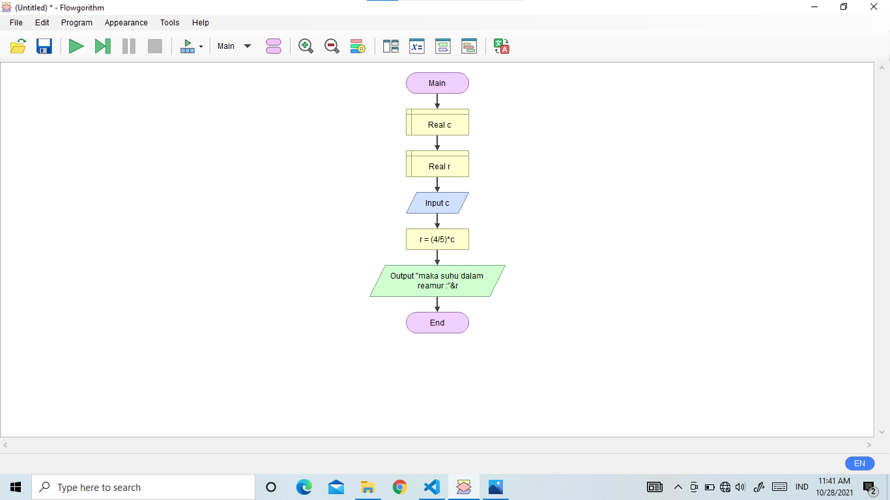
Task: Open the chart style settings
Action: pyautogui.click(x=357, y=46)
